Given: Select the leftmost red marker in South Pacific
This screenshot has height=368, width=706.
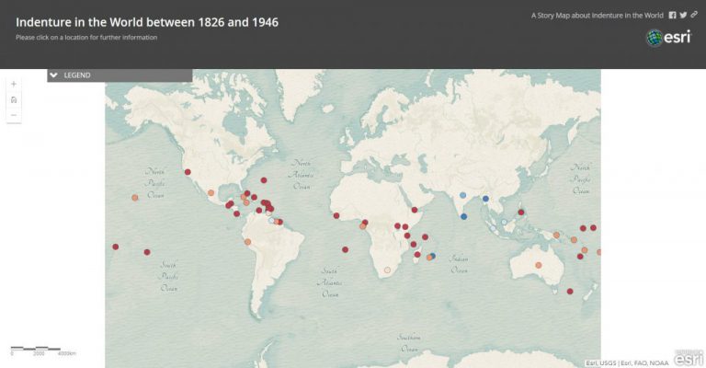Looking at the screenshot, I should [x=115, y=247].
